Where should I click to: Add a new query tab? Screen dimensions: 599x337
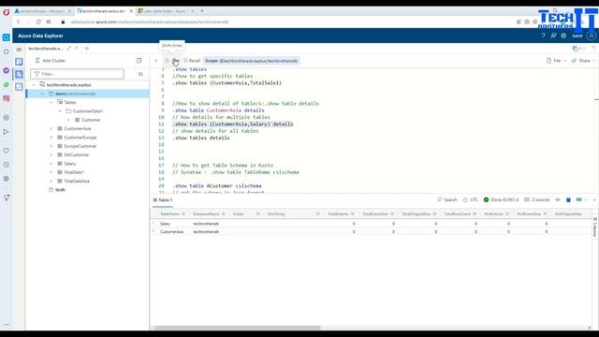87,49
